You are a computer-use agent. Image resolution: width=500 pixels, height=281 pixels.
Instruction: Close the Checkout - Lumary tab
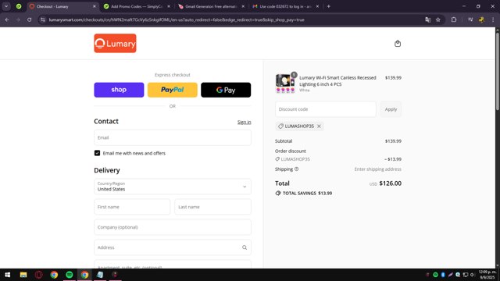pos(94,6)
